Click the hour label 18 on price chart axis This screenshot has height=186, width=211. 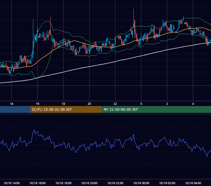click(63, 104)
